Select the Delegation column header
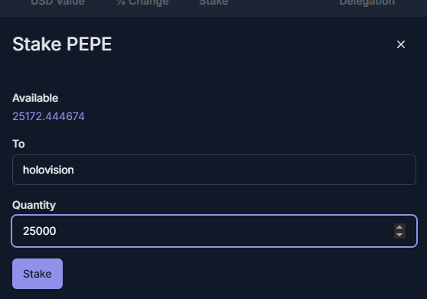 coord(367,3)
